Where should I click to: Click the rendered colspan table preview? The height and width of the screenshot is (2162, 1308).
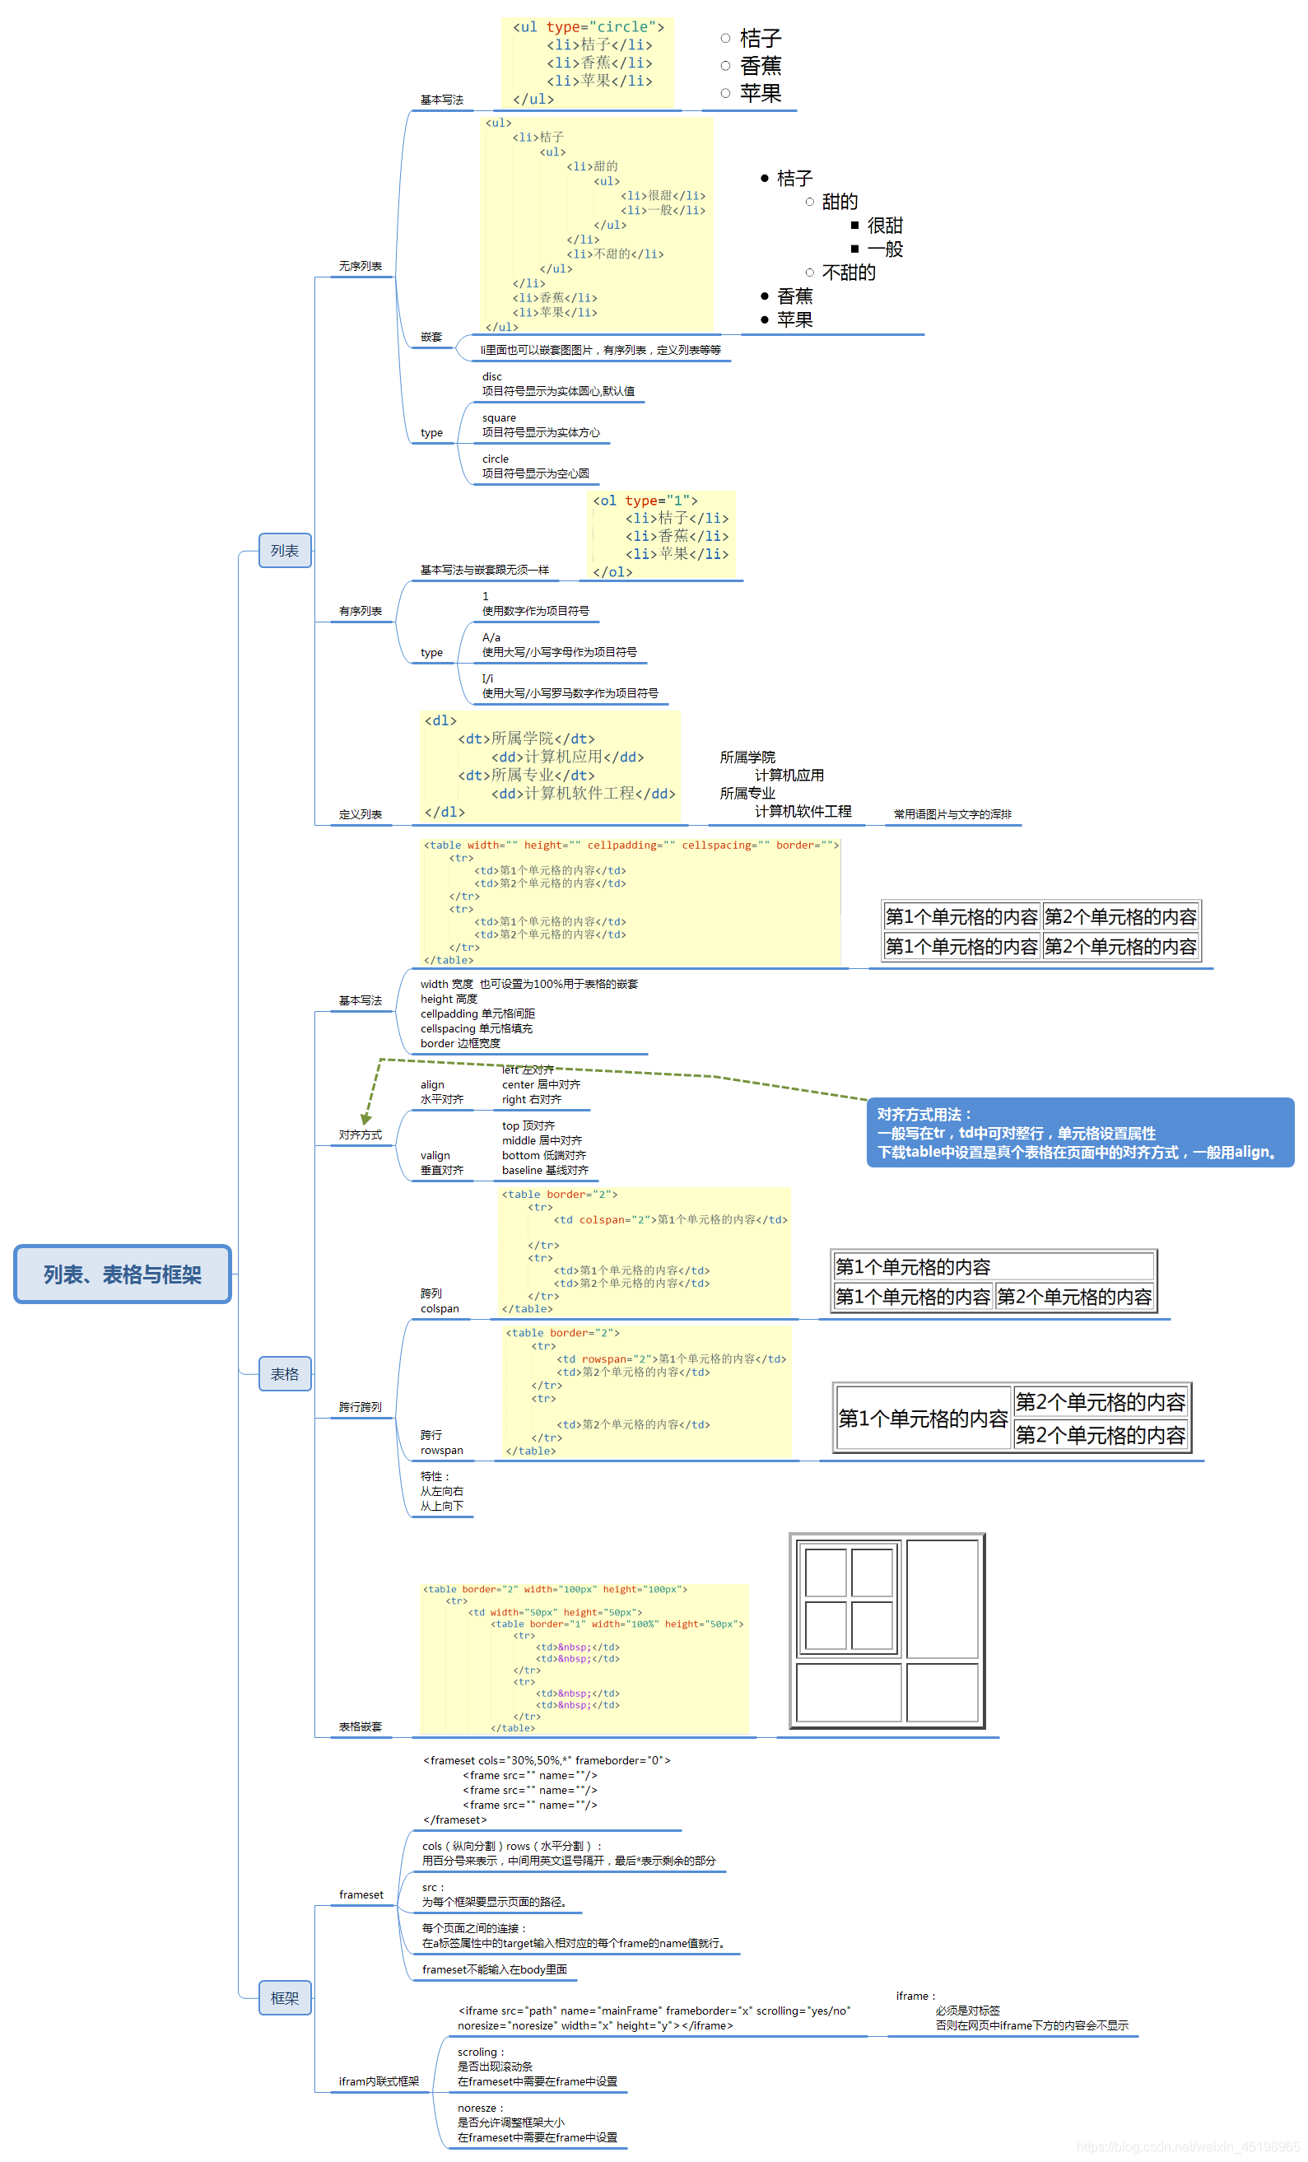(x=993, y=1282)
